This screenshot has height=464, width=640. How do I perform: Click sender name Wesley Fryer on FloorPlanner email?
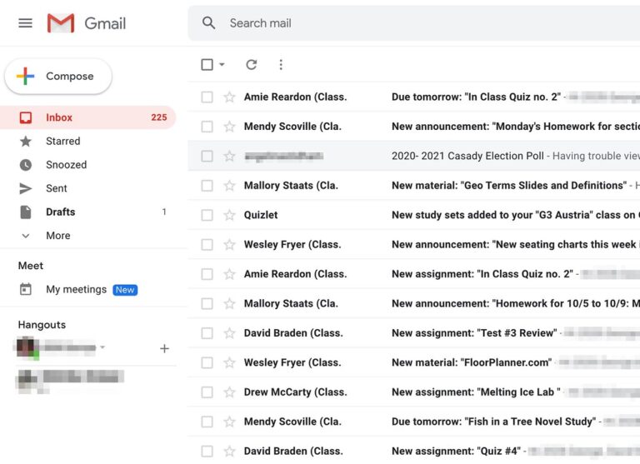point(292,362)
